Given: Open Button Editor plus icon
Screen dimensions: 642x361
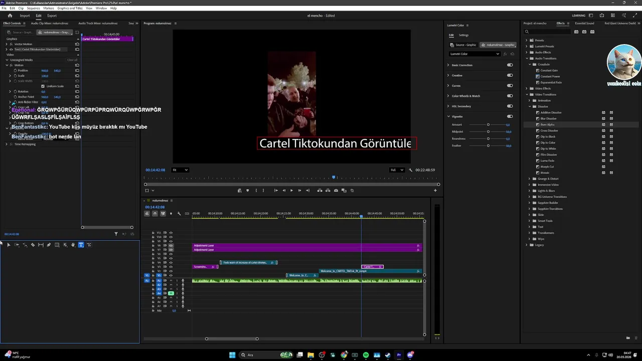Looking at the screenshot, I should tap(435, 191).
